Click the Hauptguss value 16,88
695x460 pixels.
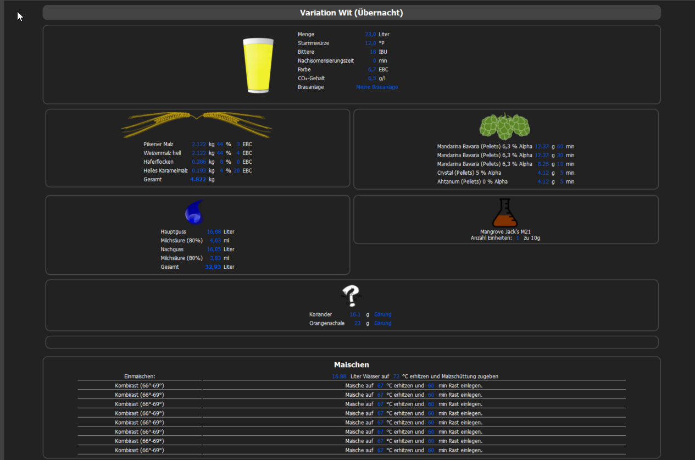[x=214, y=232]
